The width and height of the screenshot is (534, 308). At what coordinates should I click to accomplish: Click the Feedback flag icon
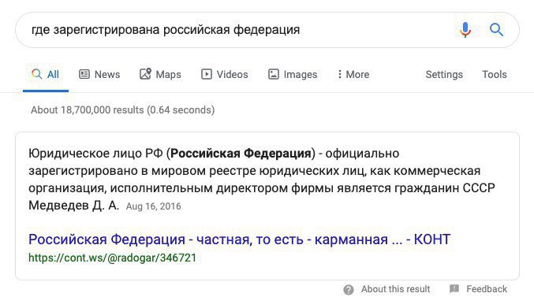454,289
